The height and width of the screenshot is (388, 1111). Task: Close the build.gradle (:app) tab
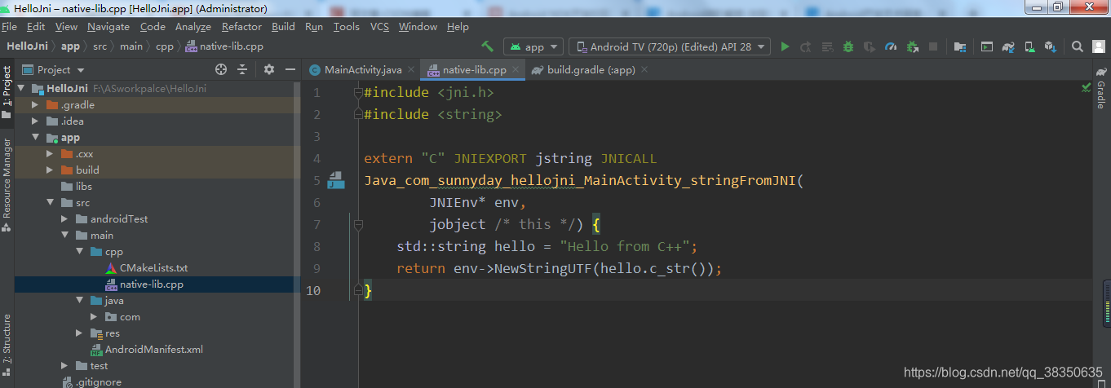pos(644,70)
